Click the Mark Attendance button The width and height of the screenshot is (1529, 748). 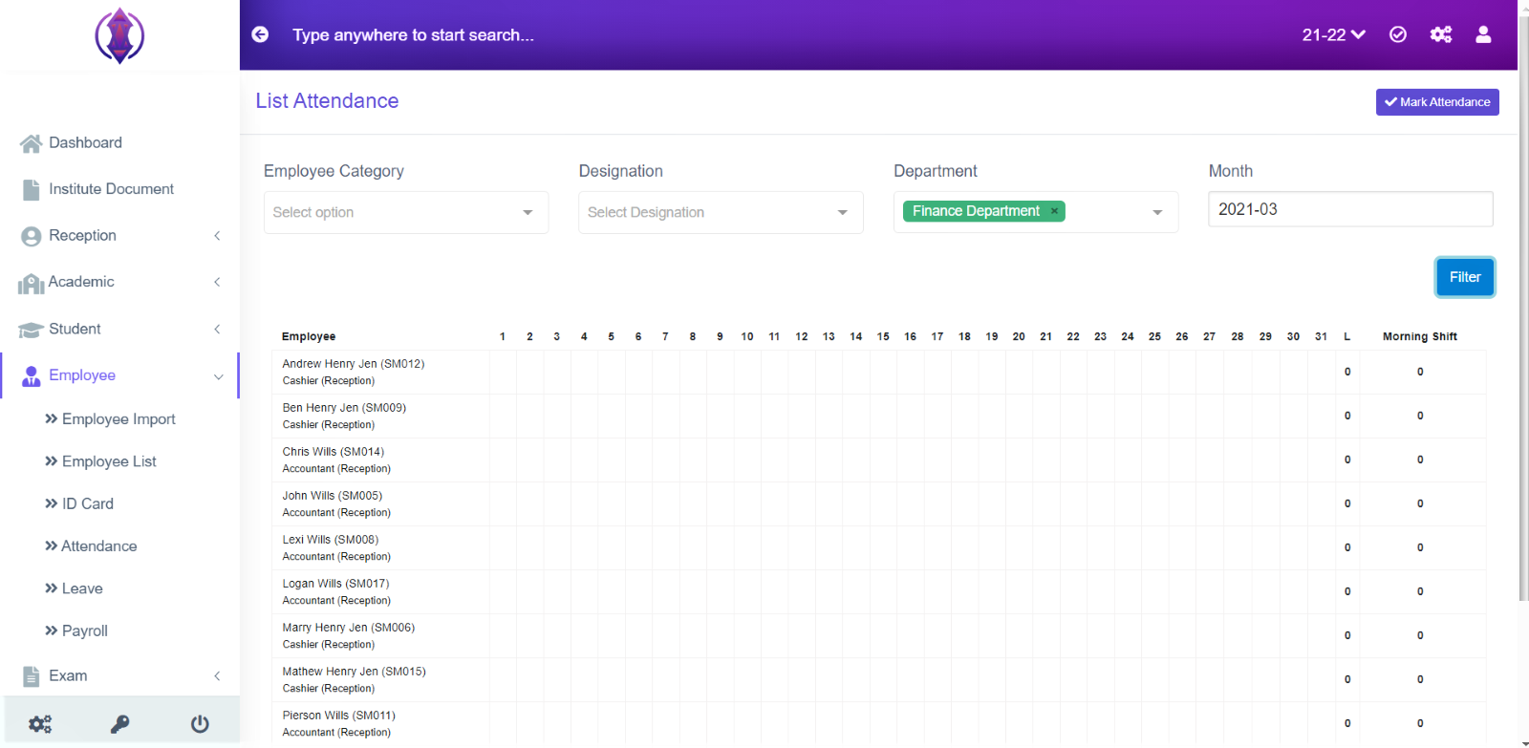click(x=1437, y=102)
